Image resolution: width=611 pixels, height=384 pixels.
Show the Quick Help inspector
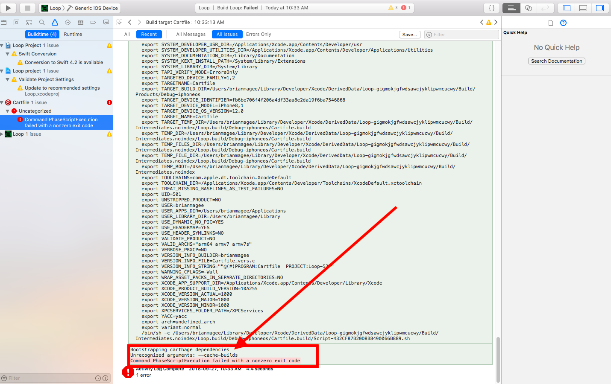(x=563, y=23)
